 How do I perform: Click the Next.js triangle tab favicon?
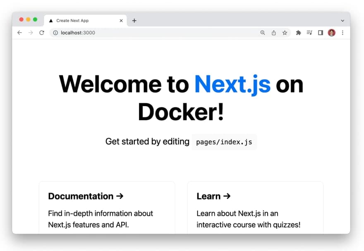coord(51,21)
